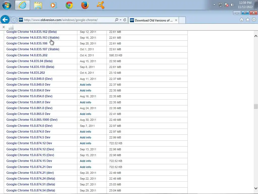Open the Windows Start menu orb
The image size is (258, 194).
[7, 5]
